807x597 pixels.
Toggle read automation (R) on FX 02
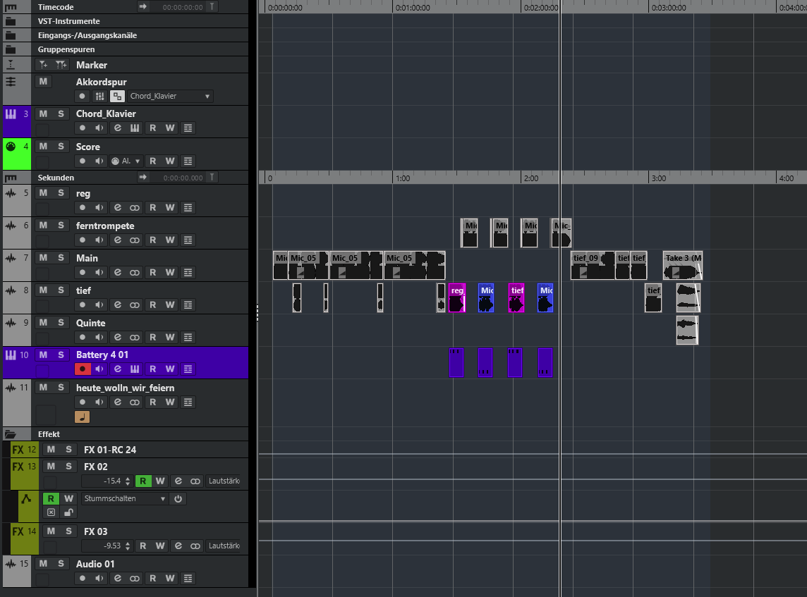click(x=142, y=481)
